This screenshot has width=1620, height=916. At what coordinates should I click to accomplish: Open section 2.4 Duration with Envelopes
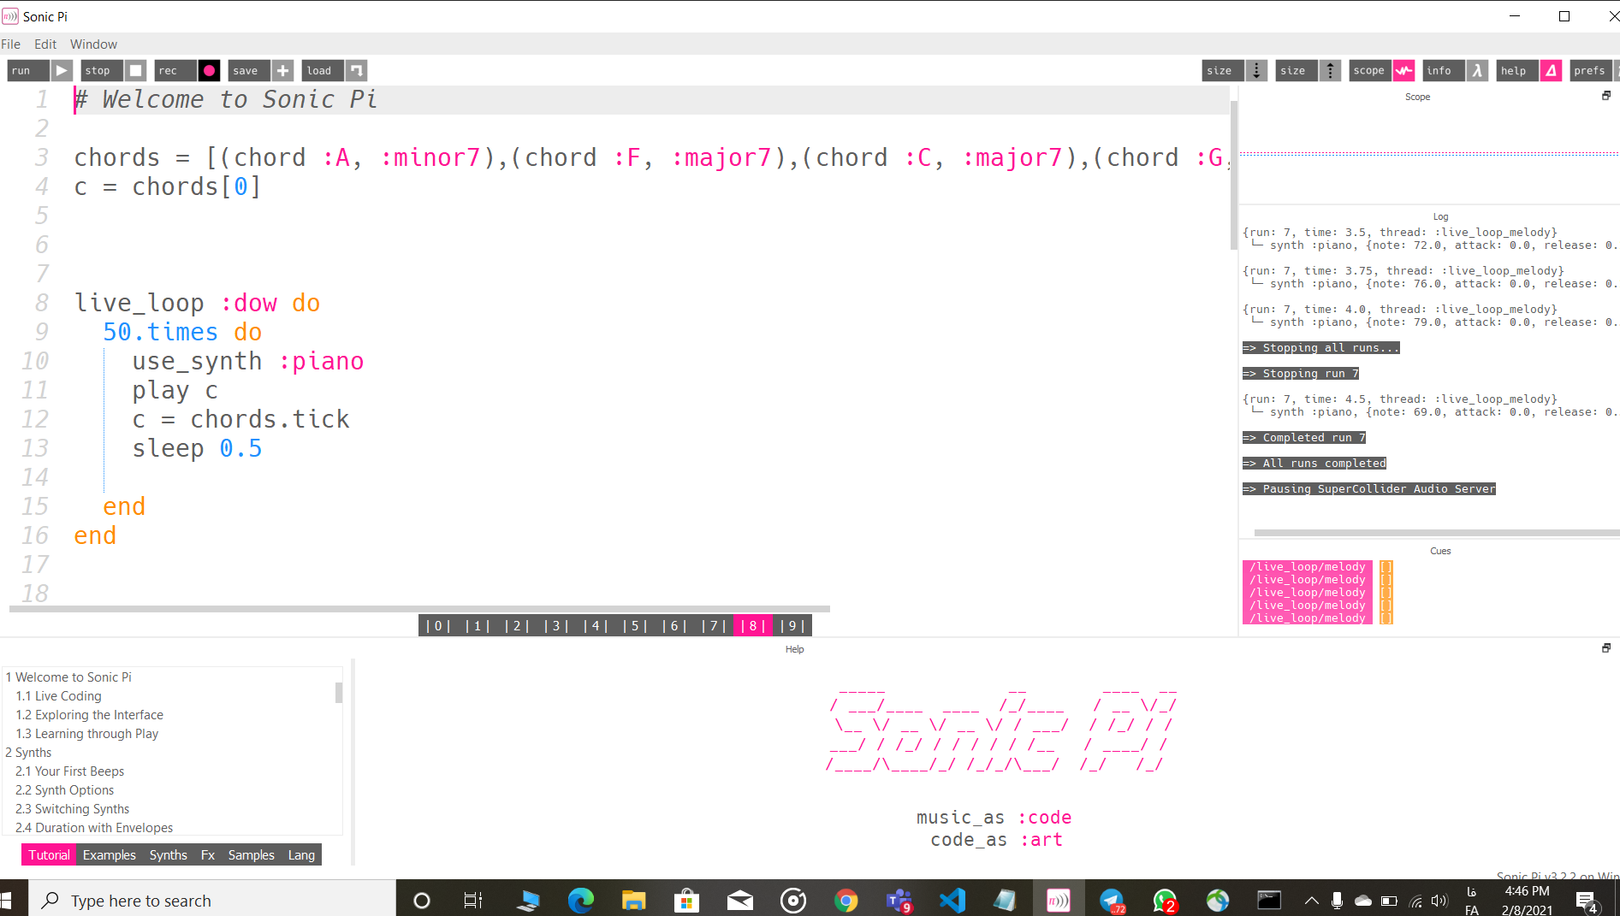click(94, 828)
